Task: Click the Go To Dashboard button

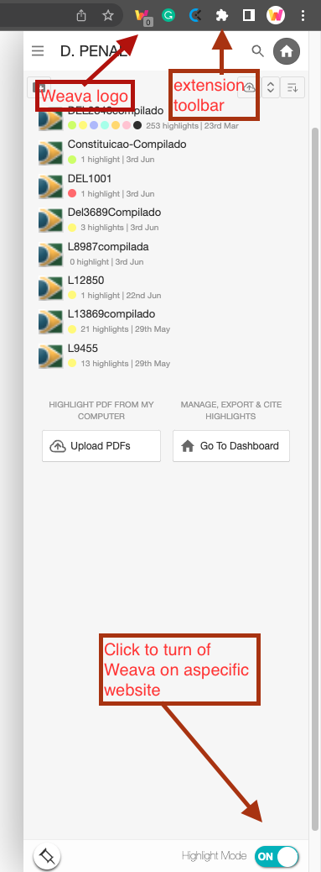Action: [231, 446]
